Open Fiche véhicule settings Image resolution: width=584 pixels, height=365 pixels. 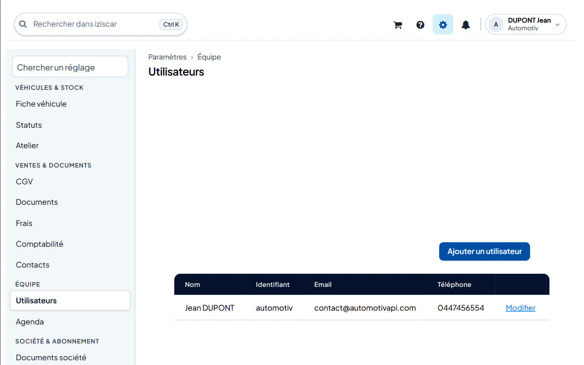point(41,104)
